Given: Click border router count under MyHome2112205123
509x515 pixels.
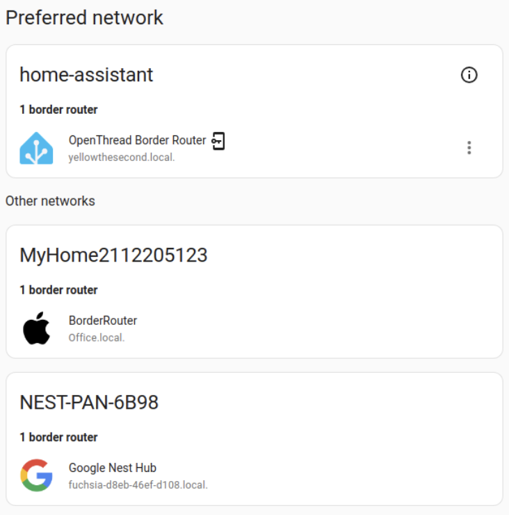Looking at the screenshot, I should (58, 290).
